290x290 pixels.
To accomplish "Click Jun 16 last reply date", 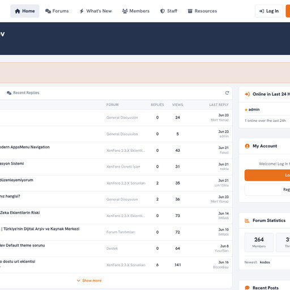I will tap(224, 262).
